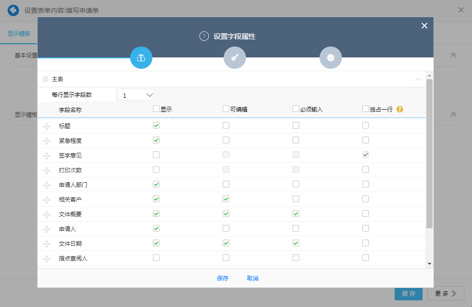Viewport: 472px width, 307px height.
Task: Click the help icon beside 独占一行
Action: pyautogui.click(x=400, y=109)
